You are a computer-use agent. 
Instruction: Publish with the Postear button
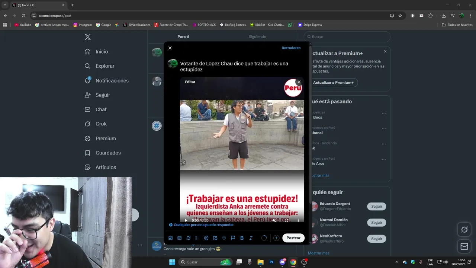point(293,238)
